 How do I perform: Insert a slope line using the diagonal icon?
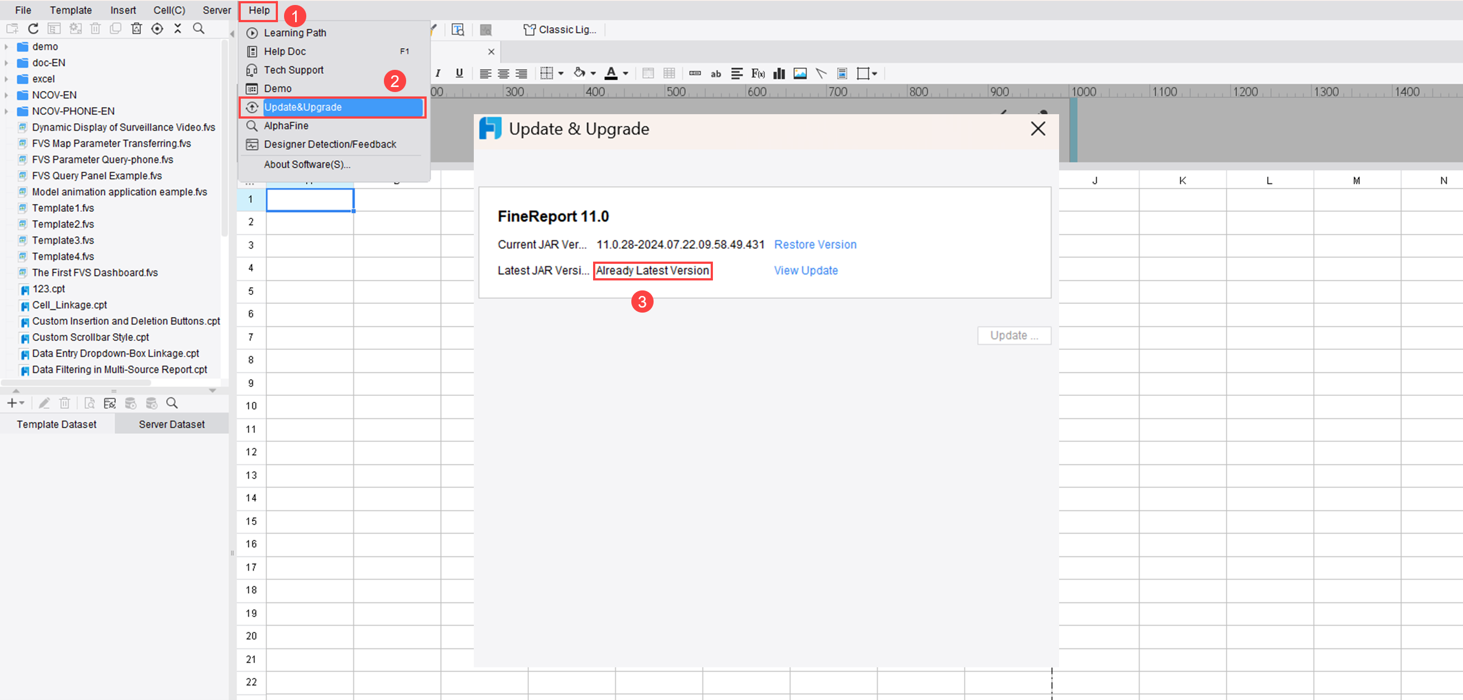[x=821, y=74]
